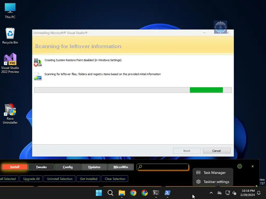266x199 pixels.
Task: Click the Scanning for leftover files text
Action: click(x=102, y=74)
